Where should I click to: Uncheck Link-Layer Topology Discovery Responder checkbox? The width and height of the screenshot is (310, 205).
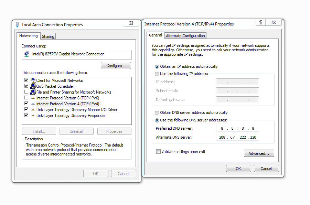26,115
